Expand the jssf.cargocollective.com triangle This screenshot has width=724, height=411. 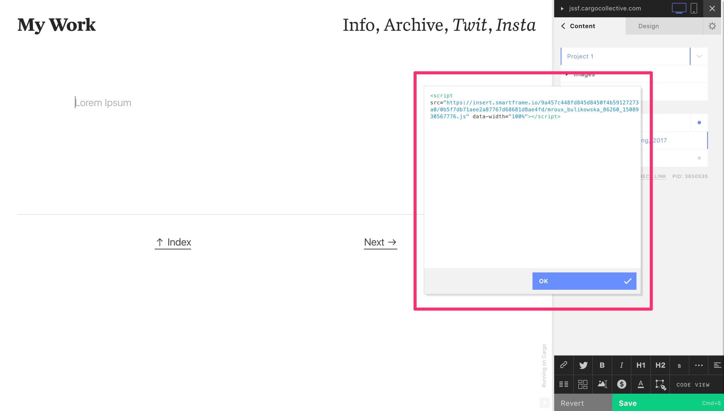point(562,8)
